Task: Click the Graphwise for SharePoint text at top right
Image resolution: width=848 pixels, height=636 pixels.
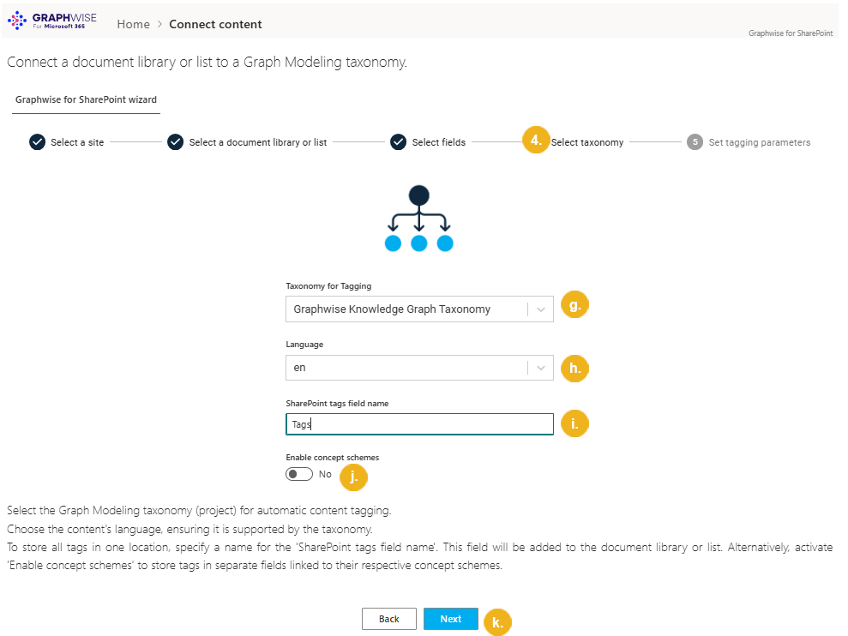Action: (791, 33)
